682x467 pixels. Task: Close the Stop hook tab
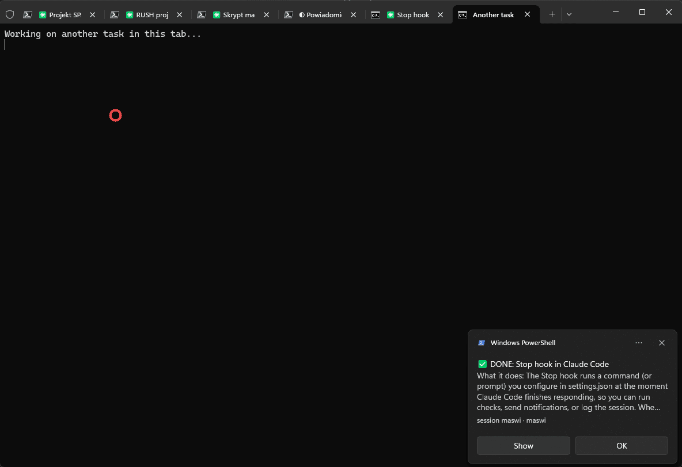coord(441,15)
